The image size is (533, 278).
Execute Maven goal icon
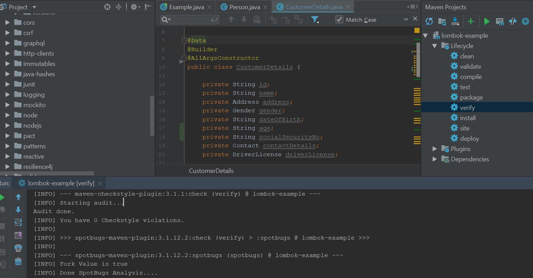500,21
